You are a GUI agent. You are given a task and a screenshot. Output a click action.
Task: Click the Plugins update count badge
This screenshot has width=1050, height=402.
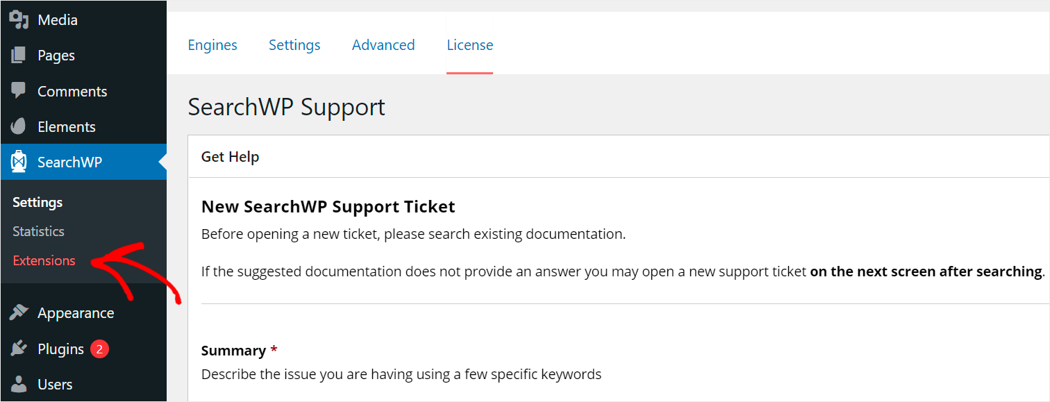[x=99, y=349]
